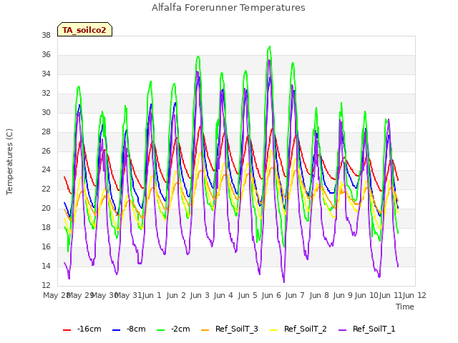458x343 pixels.
Task: Click the 12 y-axis tick label
Action: (x=46, y=285)
